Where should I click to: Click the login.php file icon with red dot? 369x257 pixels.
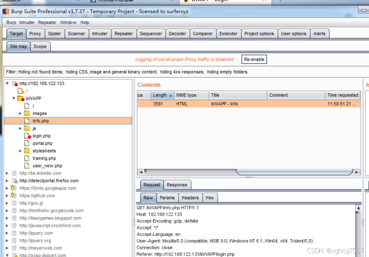[27, 136]
